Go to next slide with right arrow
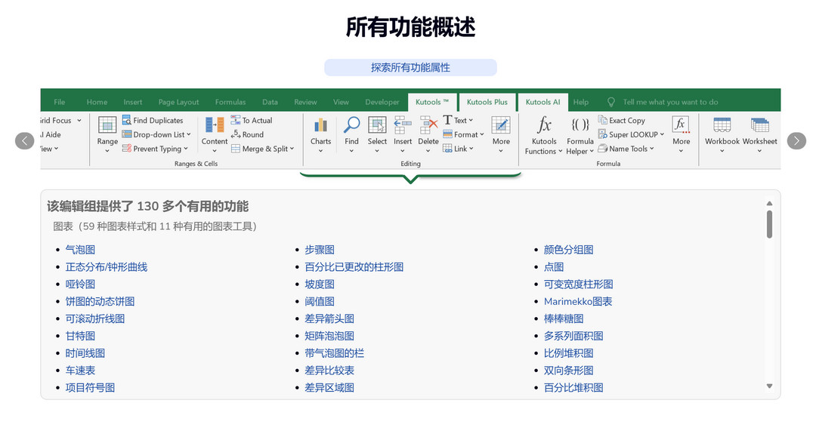 796,140
